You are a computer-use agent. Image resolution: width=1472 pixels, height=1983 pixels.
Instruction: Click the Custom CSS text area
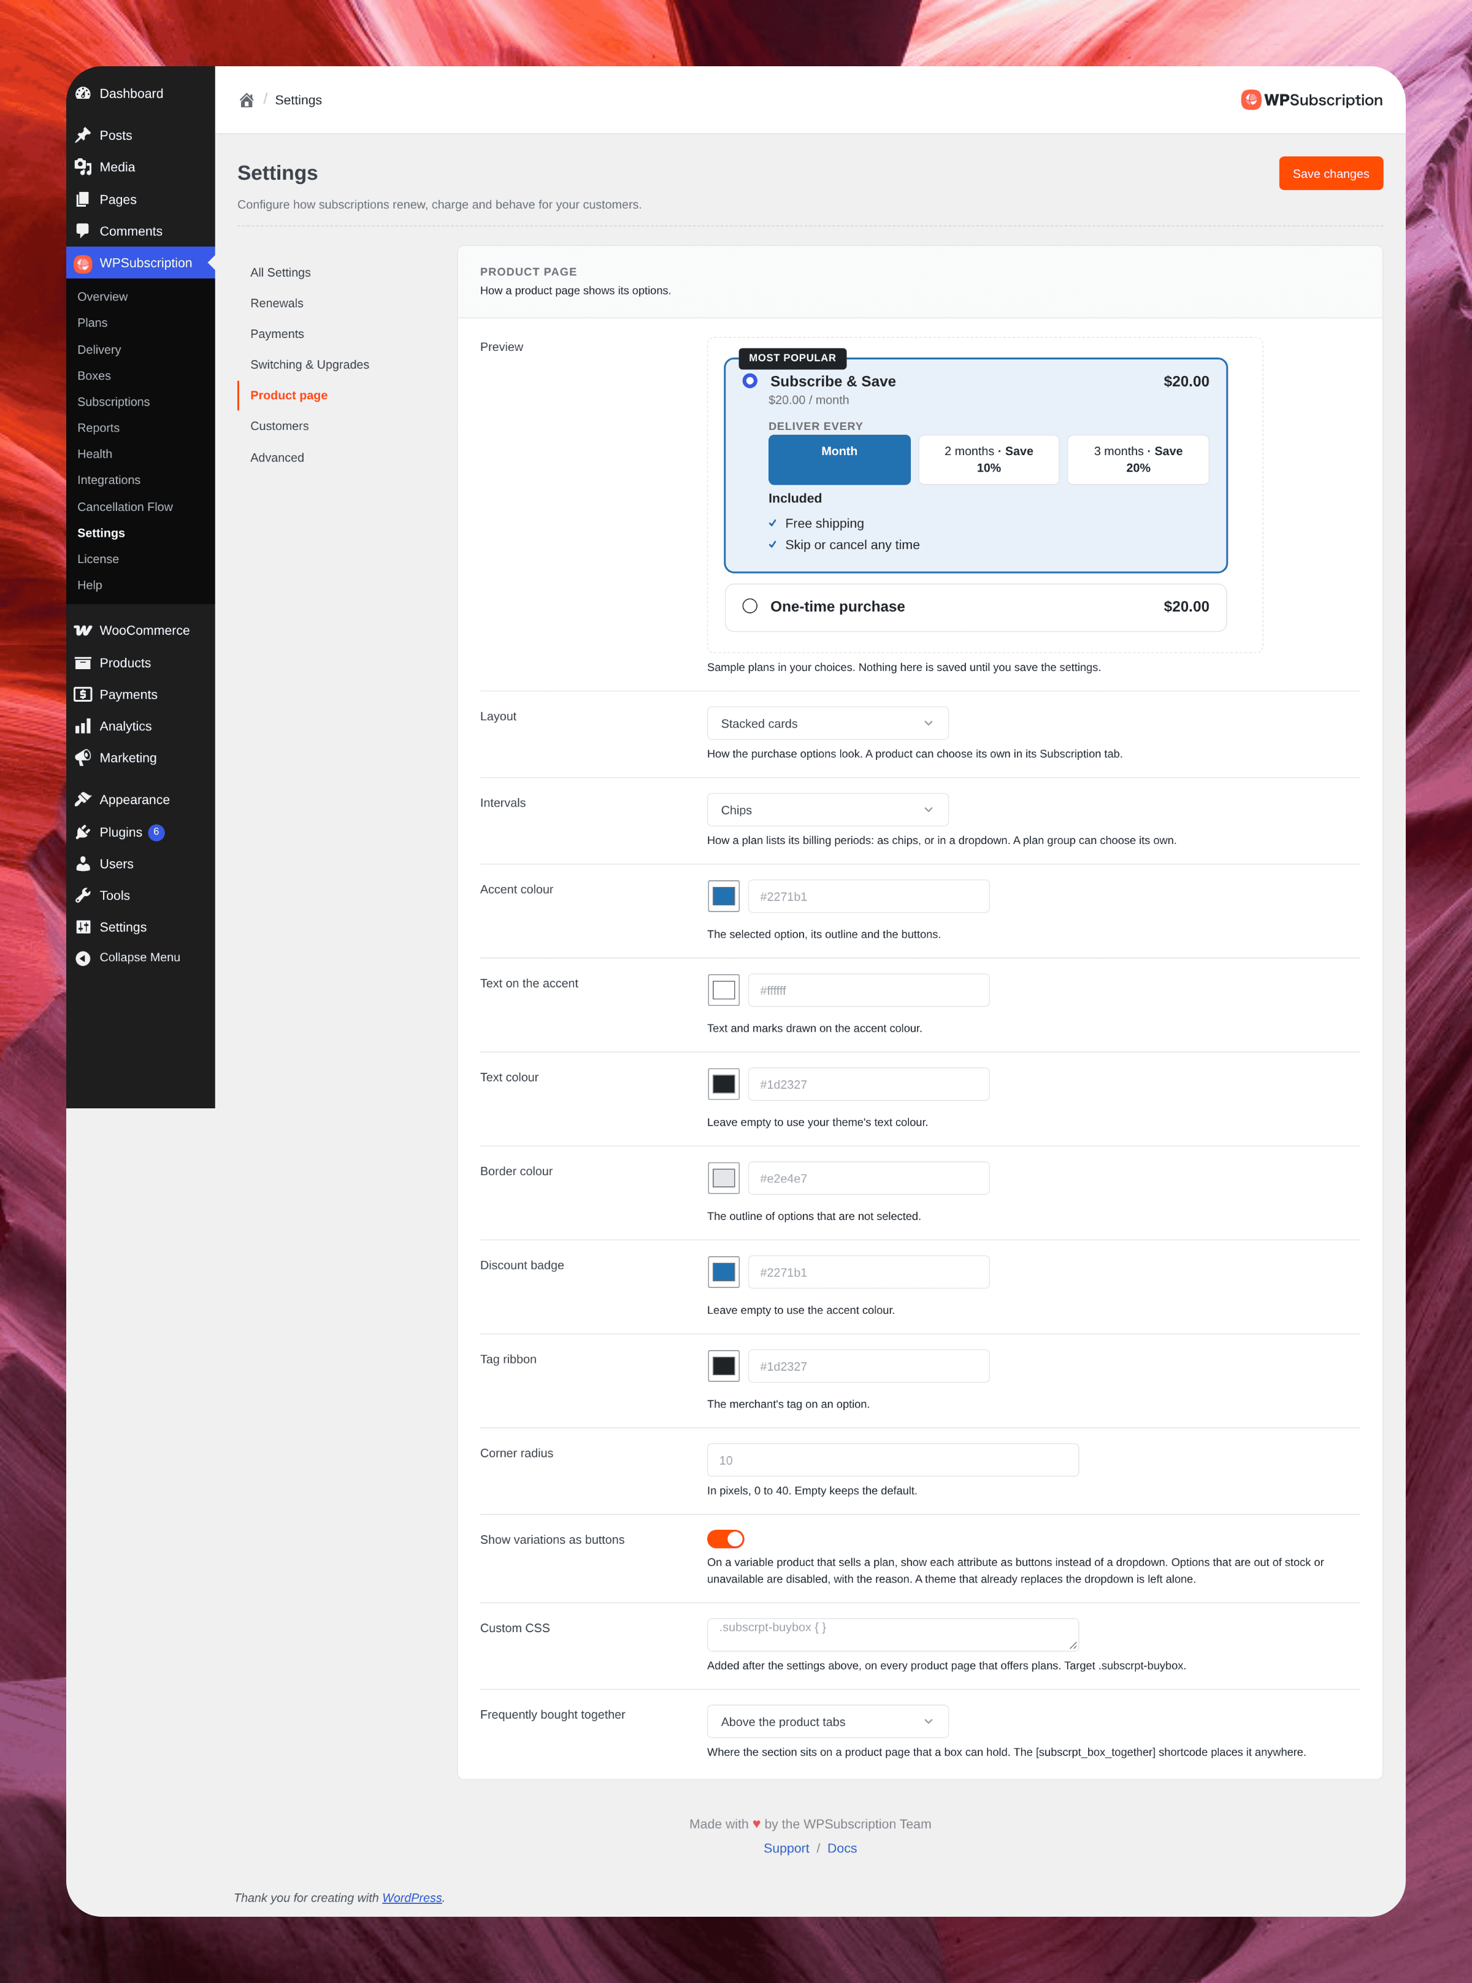tap(893, 1634)
